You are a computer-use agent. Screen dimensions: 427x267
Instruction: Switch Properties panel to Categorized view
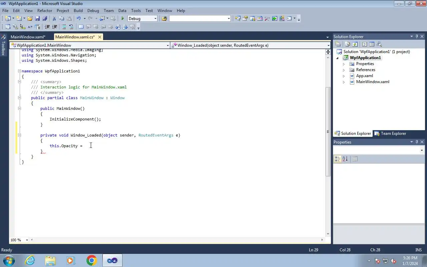[338, 159]
